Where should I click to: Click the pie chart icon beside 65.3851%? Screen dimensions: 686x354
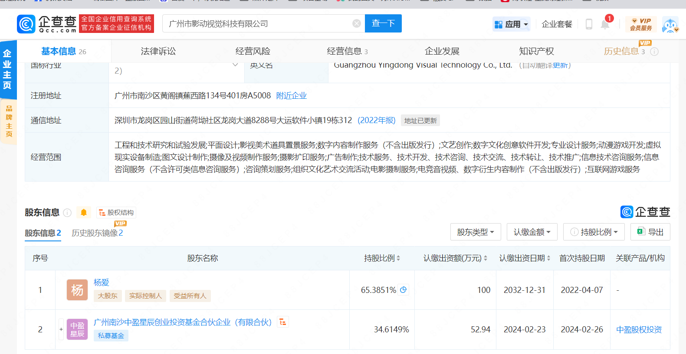click(x=404, y=290)
